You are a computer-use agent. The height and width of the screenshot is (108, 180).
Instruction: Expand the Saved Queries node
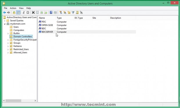5,21
